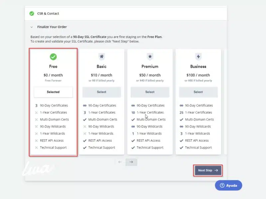
Task: Click the home badge icon above Basic
Action: click(101, 56)
